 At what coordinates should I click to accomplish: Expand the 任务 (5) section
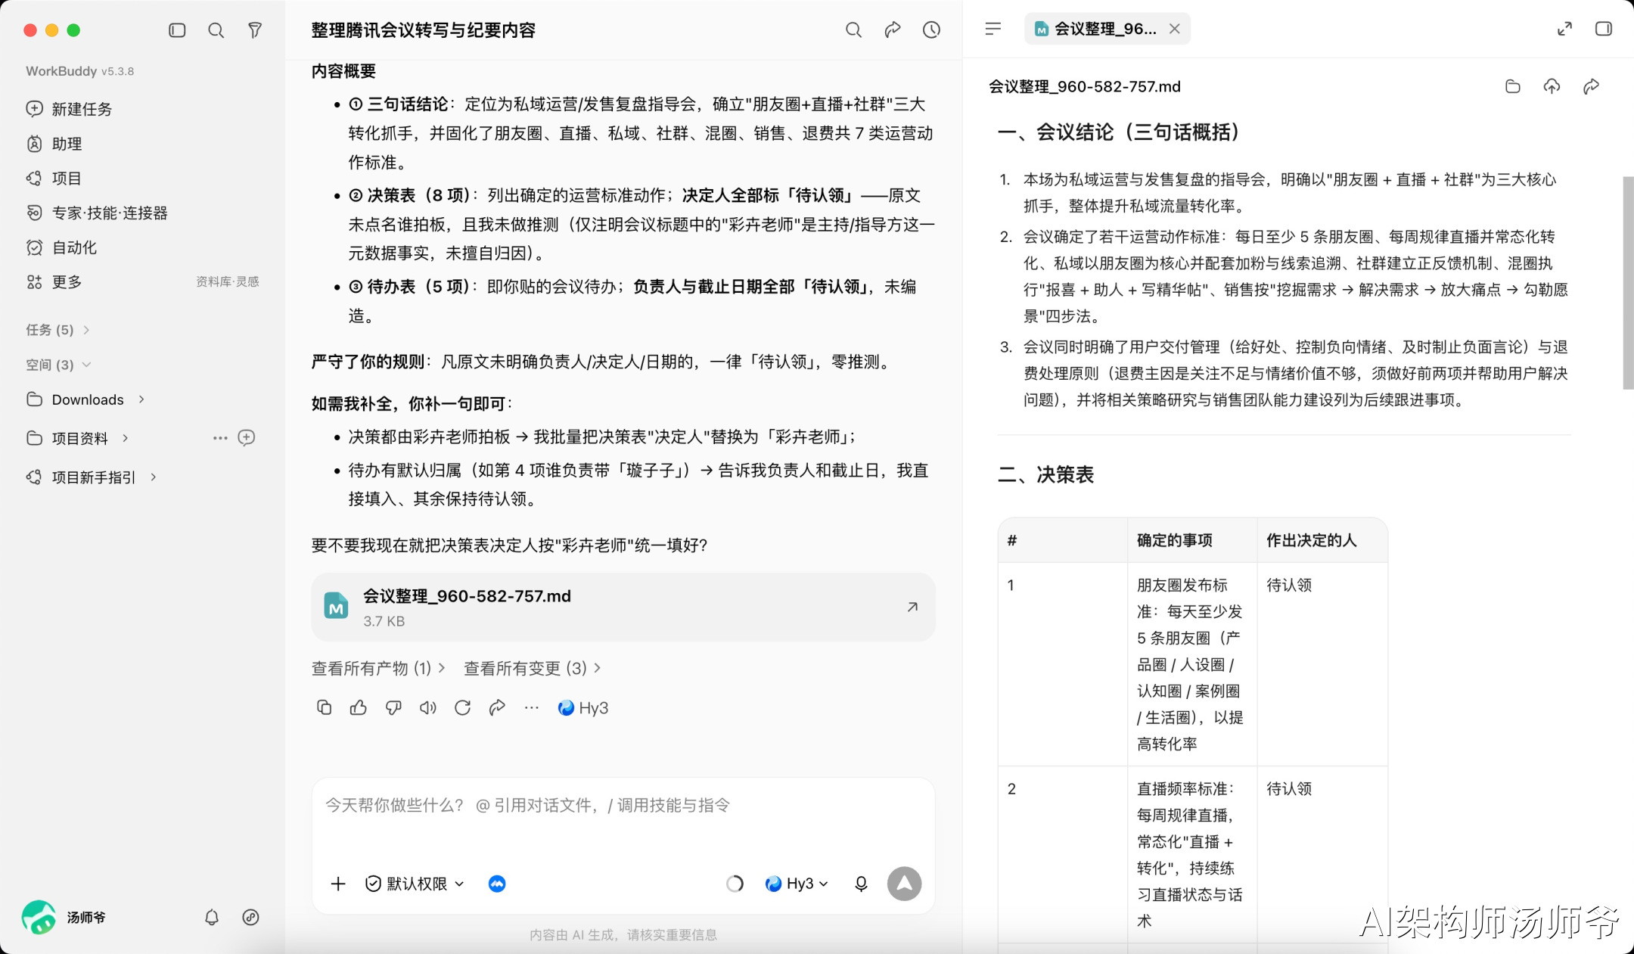(58, 330)
